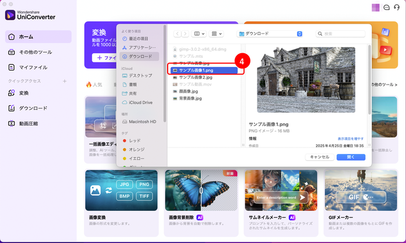Click the ファイル add button in 変換 banner
Screen dimensions: 406x243
tap(104, 58)
